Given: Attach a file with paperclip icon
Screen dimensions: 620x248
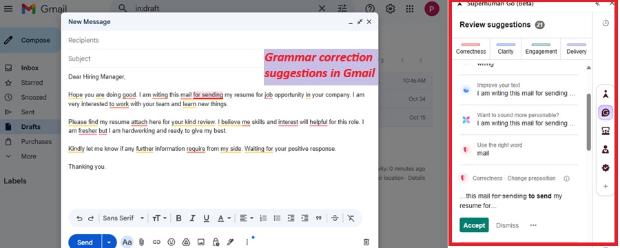Looking at the screenshot, I should (x=141, y=242).
